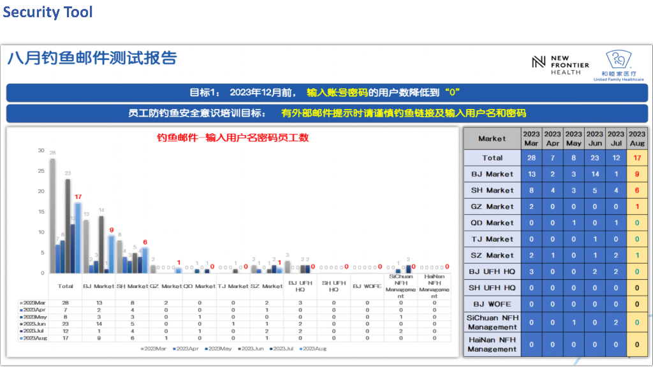The height and width of the screenshot is (367, 653).
Task: Click the 2023Apr entry in the bottom chart legend
Action: (x=186, y=349)
